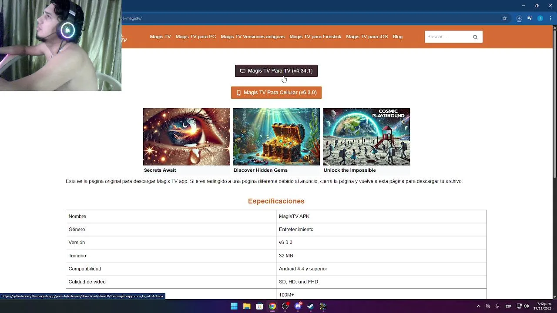Open network settings tray icon
This screenshot has height=313, width=557.
[519, 306]
